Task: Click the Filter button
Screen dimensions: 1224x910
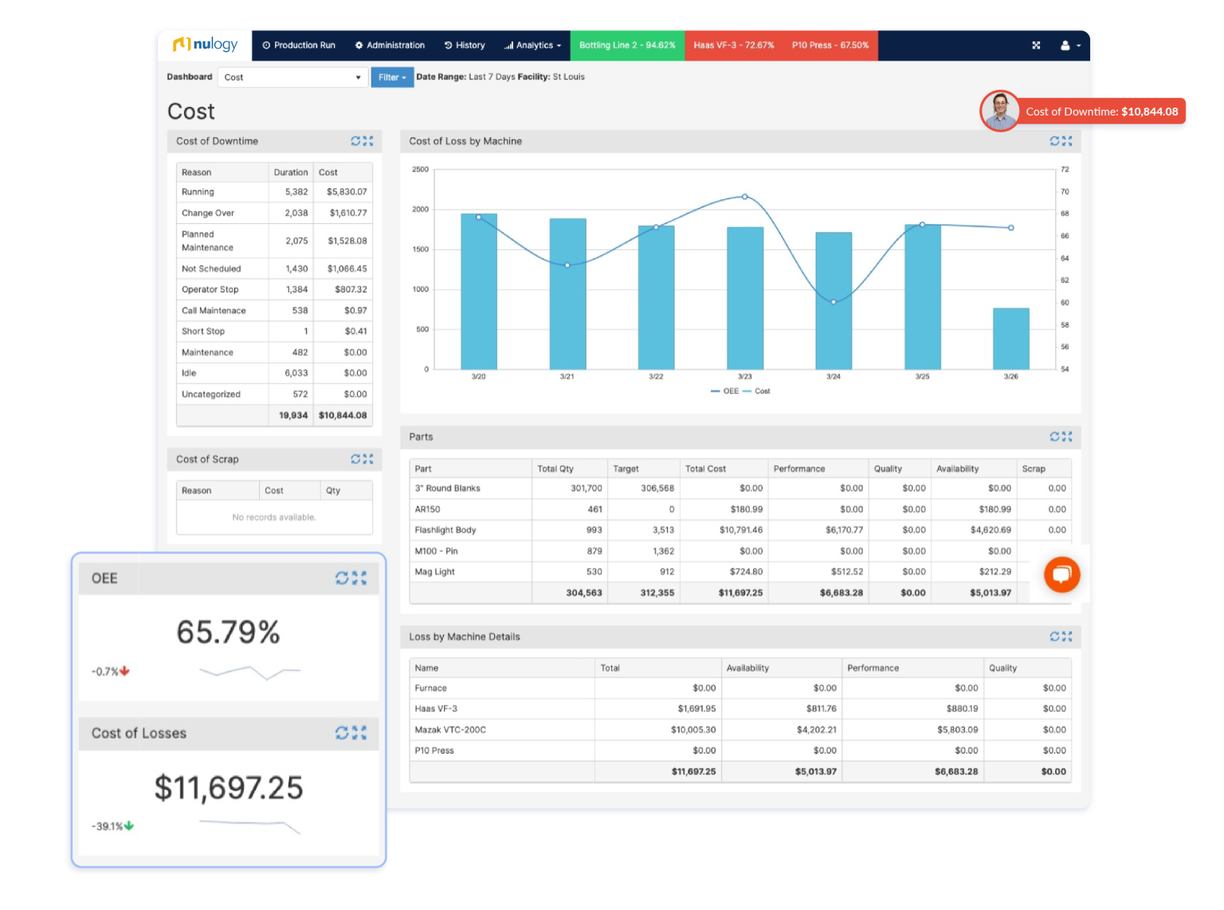Action: click(392, 76)
